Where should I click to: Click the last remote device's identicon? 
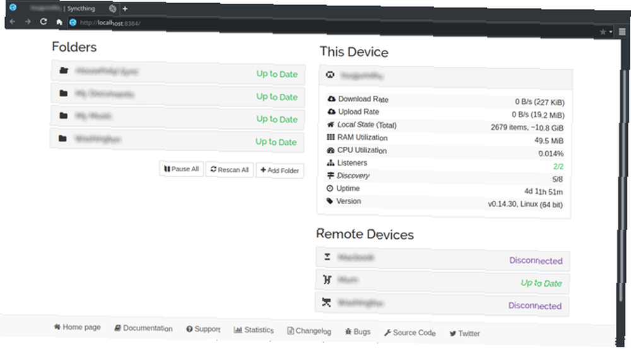point(326,302)
